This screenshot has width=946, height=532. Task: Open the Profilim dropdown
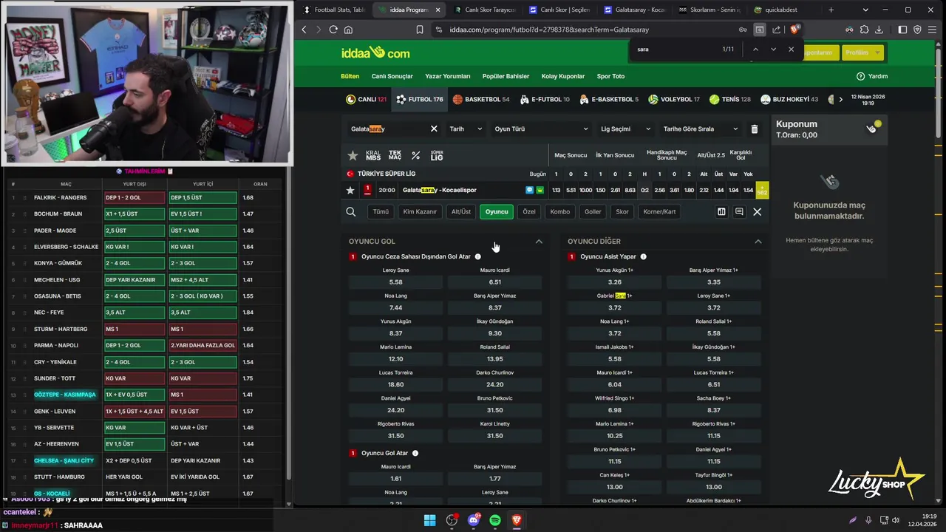pyautogui.click(x=862, y=52)
